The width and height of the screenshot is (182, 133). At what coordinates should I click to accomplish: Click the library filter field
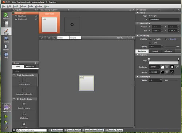tap(25, 71)
